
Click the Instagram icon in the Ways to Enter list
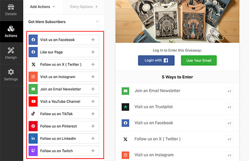click(x=125, y=155)
